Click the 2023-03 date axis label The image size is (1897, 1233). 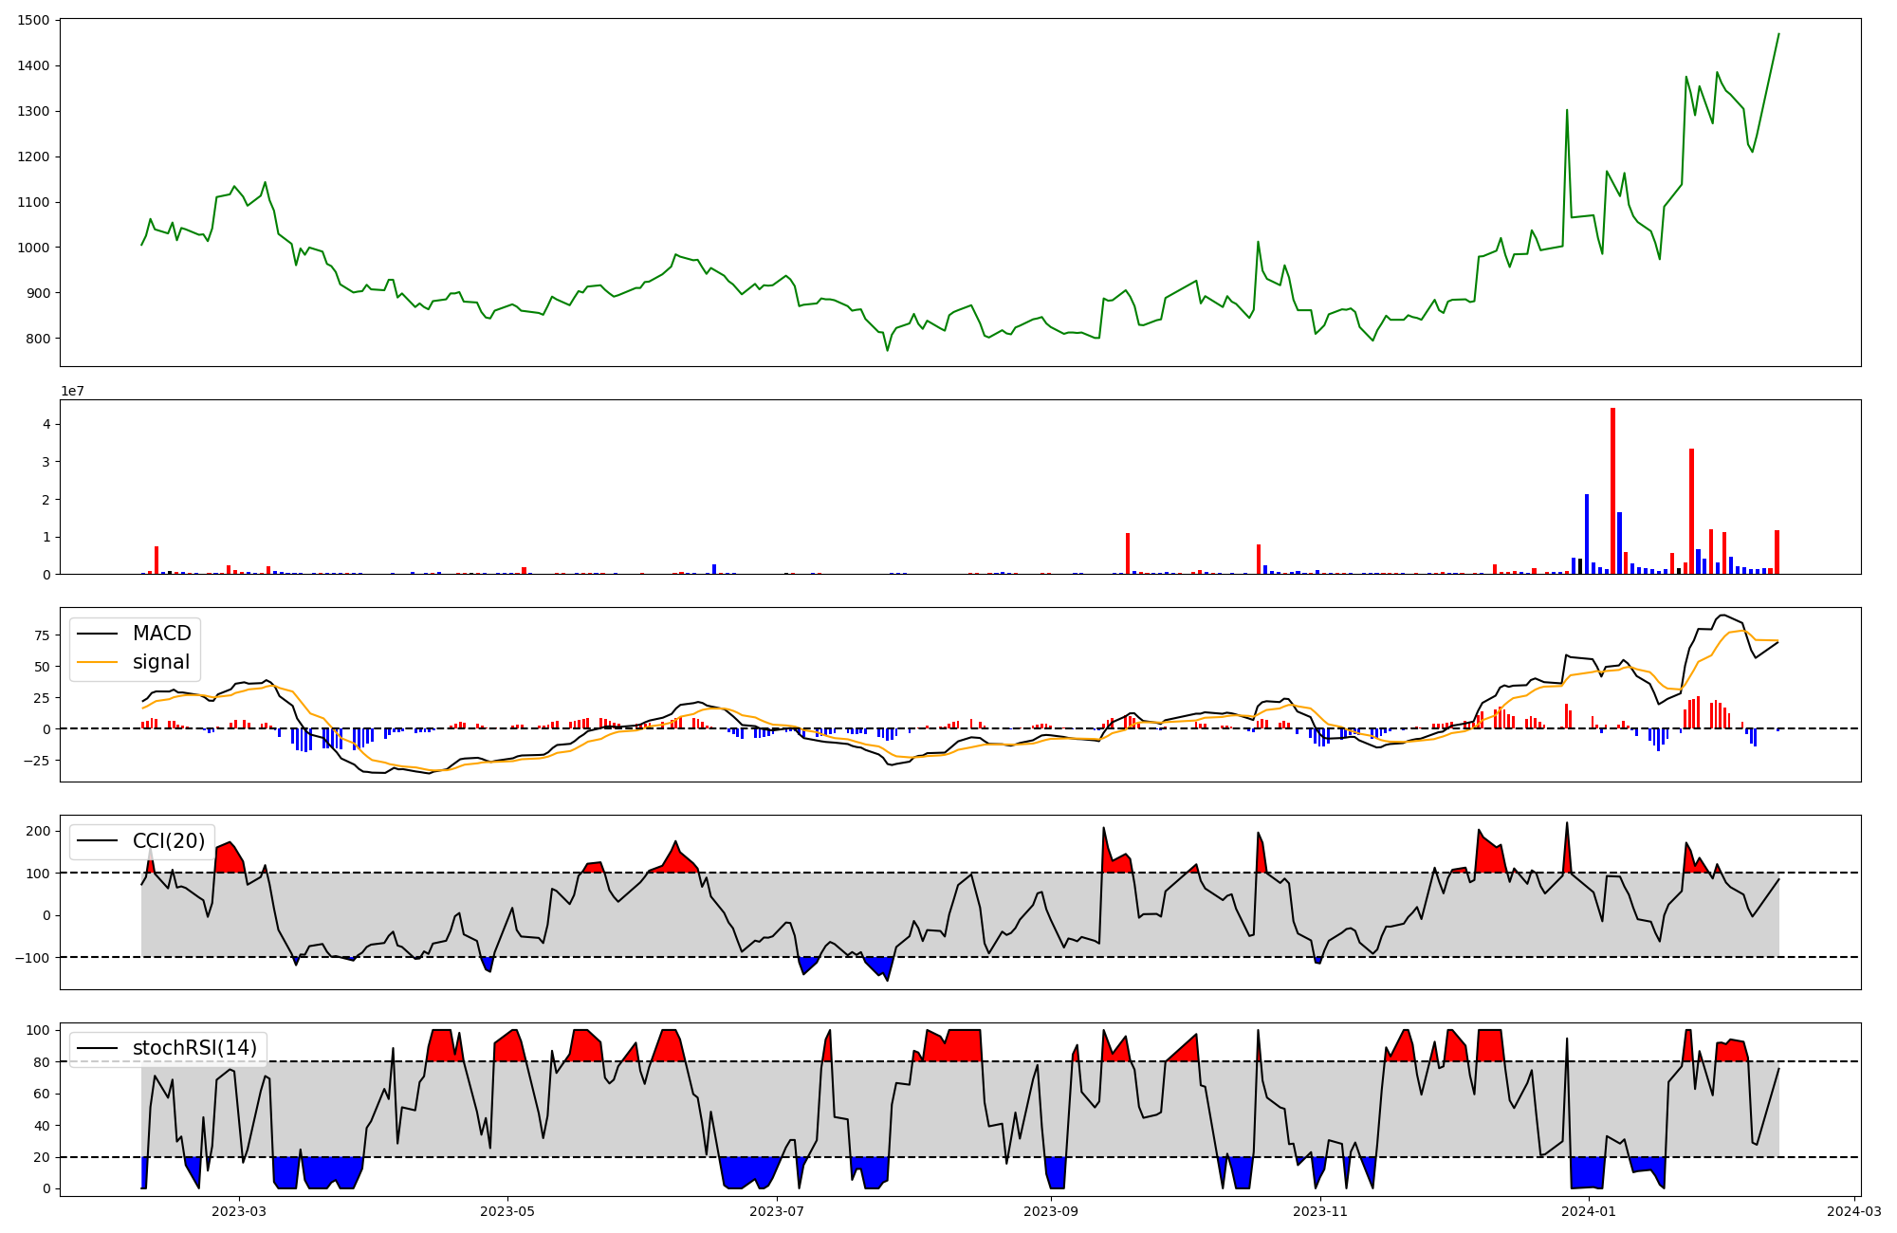[x=239, y=1211]
